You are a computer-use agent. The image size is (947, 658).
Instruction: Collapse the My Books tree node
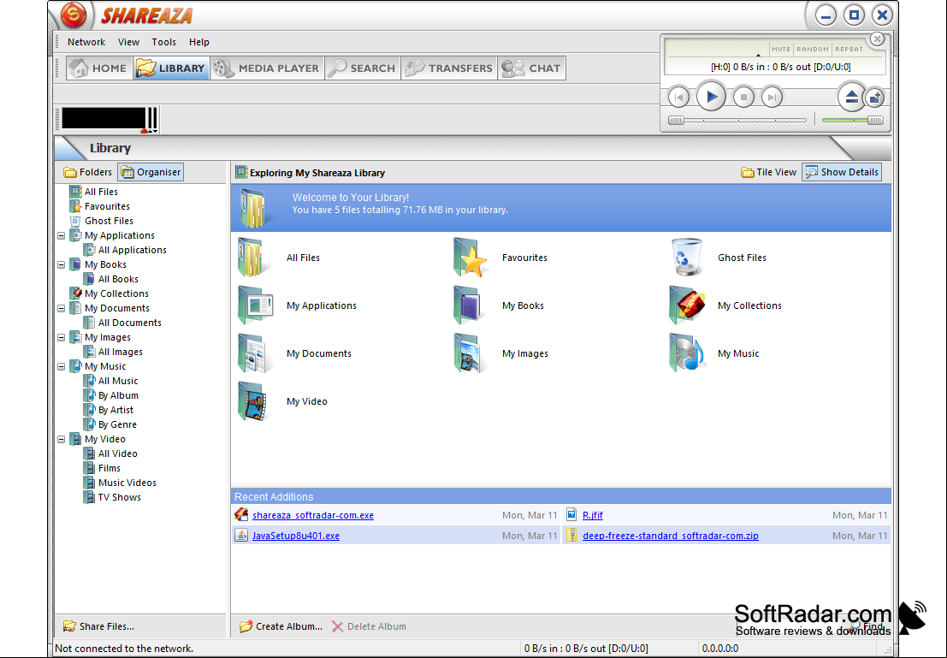pos(61,264)
